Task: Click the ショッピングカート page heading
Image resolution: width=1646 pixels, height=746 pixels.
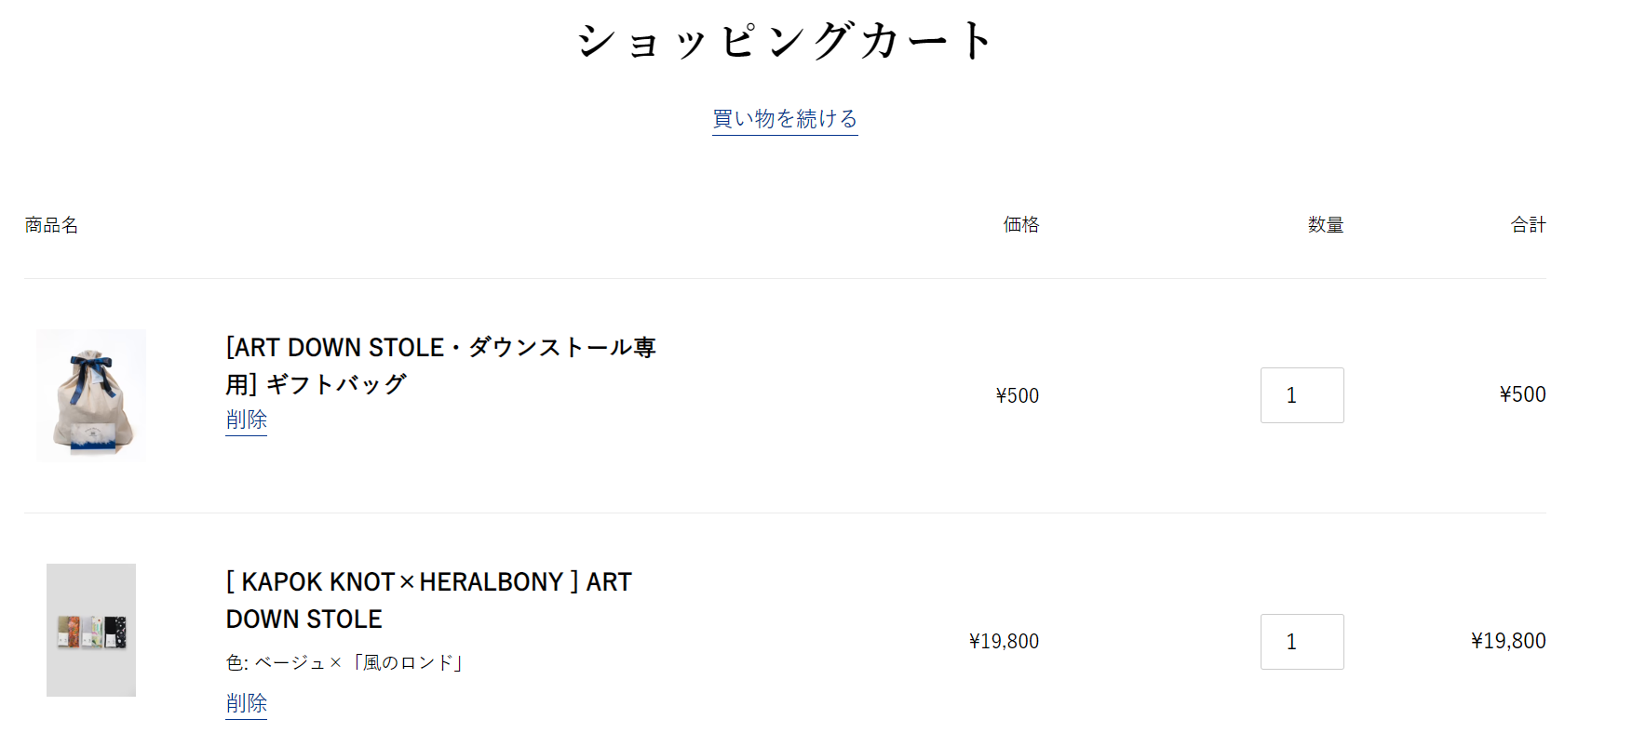Action: [x=787, y=41]
